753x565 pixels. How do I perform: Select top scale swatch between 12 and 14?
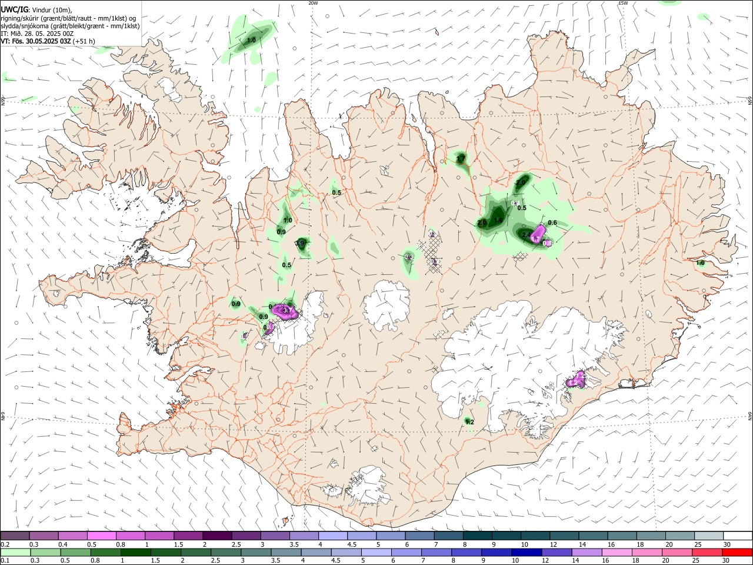point(563,536)
